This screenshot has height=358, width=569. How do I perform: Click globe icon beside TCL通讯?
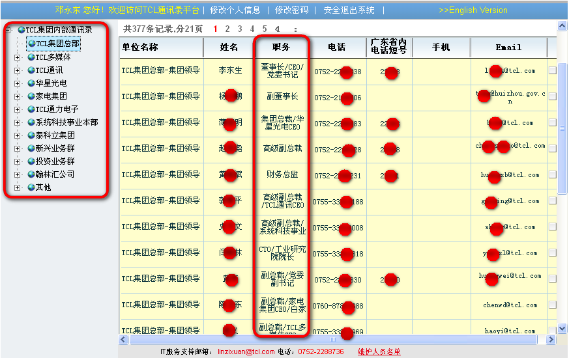(31, 70)
